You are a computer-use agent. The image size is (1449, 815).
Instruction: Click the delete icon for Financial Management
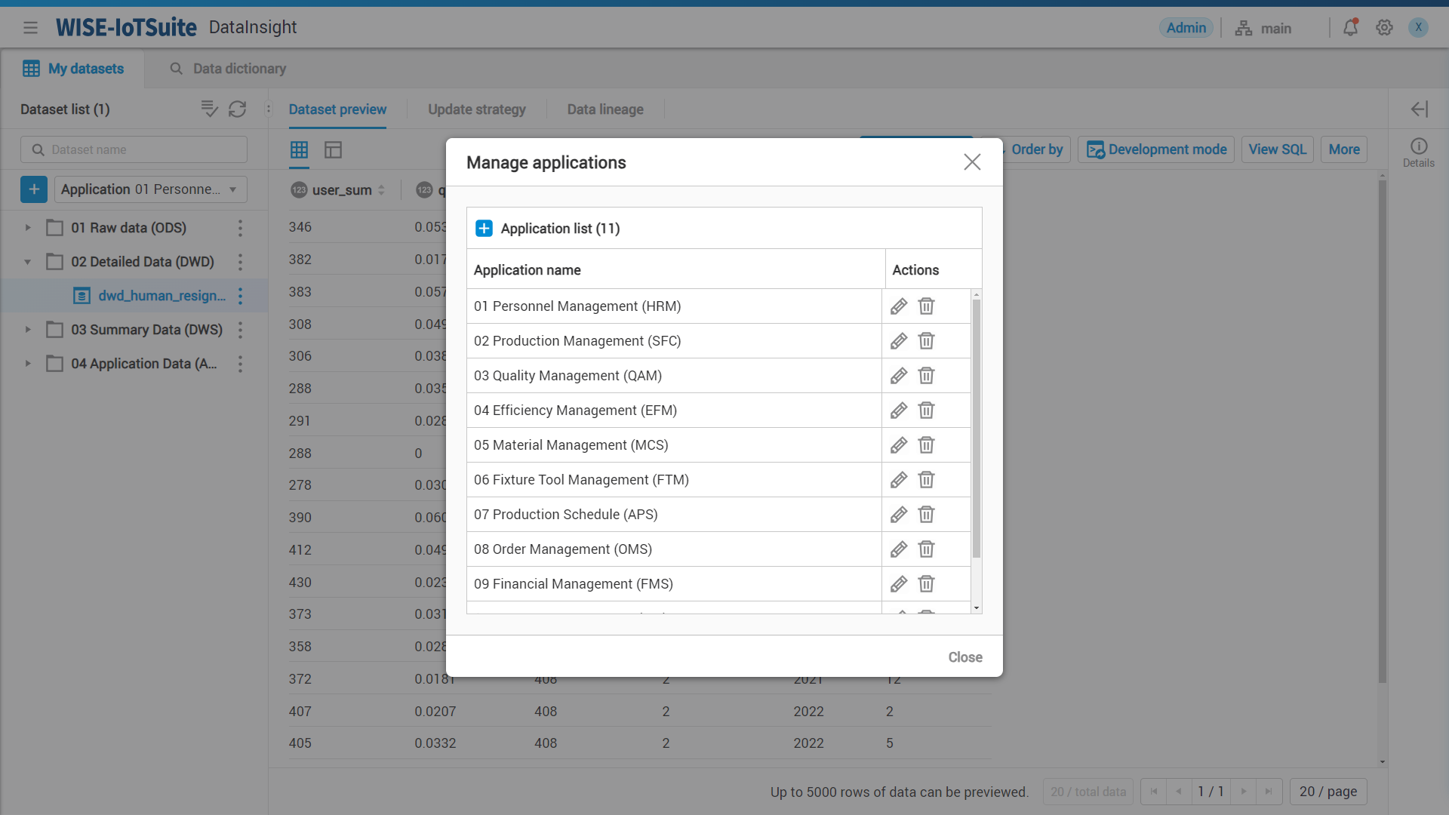point(925,583)
